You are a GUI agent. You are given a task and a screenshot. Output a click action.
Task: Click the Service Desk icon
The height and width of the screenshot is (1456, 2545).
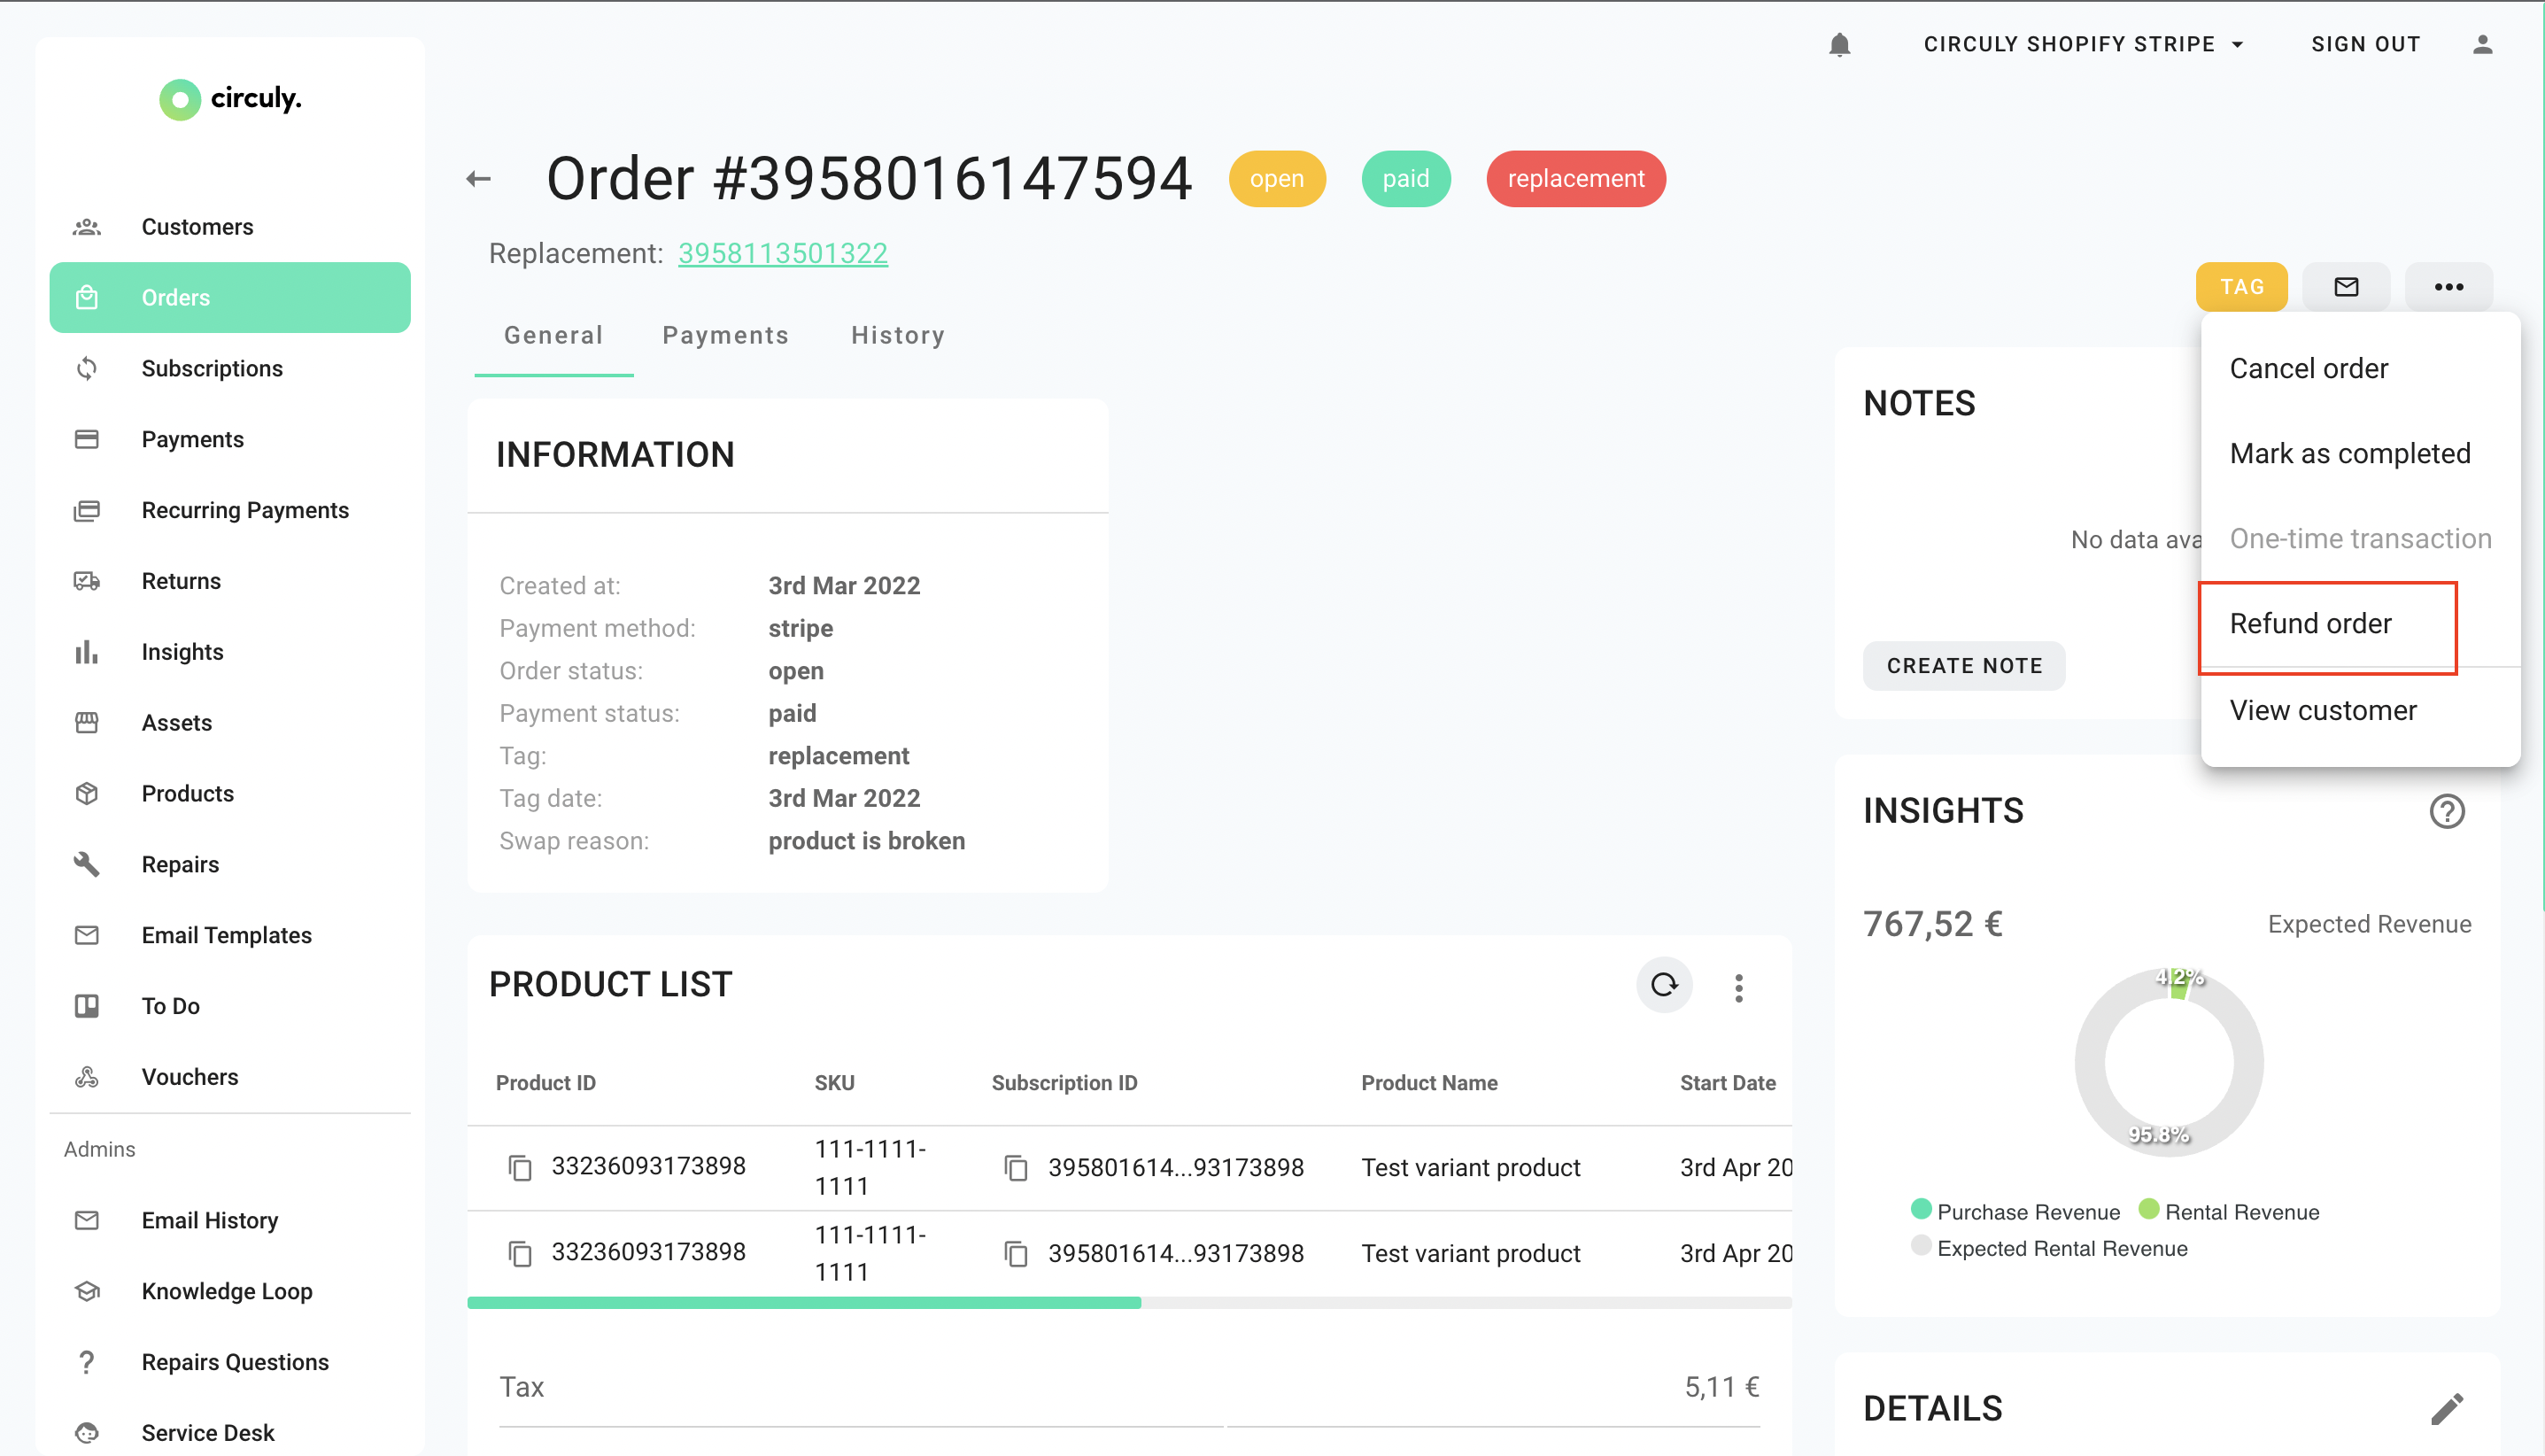[87, 1433]
